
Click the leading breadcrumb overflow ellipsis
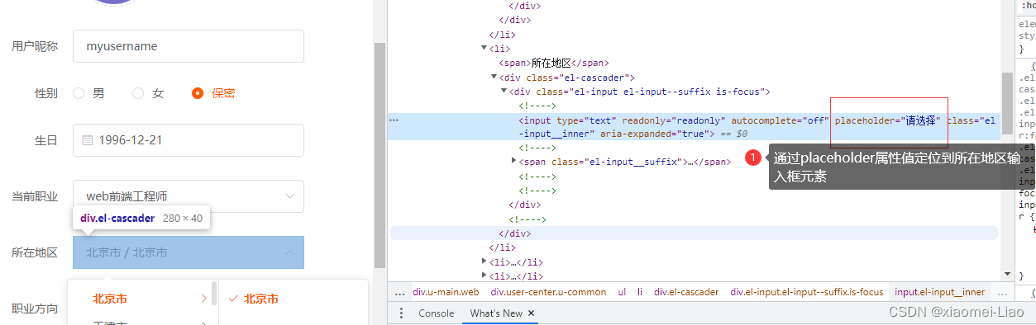pos(400,292)
